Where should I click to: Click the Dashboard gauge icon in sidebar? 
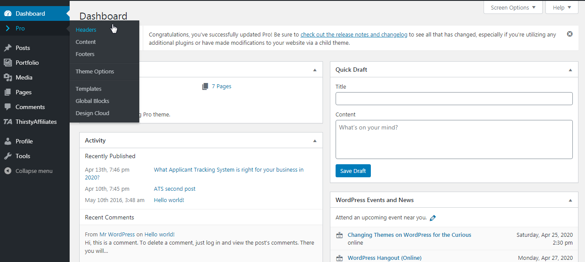coord(8,13)
